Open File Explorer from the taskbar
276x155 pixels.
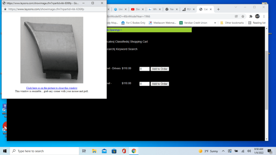point(94,151)
